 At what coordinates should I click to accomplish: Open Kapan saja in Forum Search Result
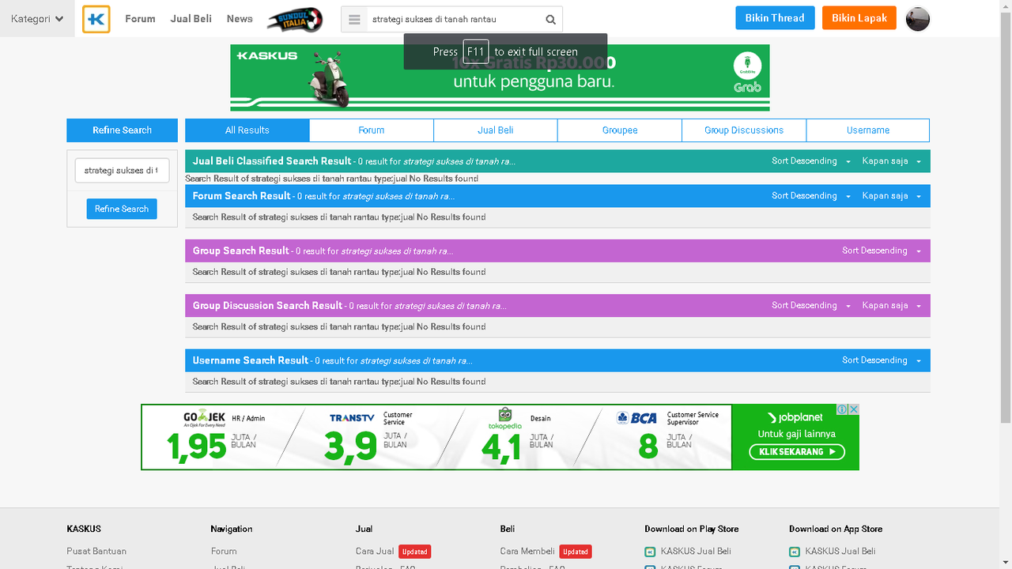point(892,196)
